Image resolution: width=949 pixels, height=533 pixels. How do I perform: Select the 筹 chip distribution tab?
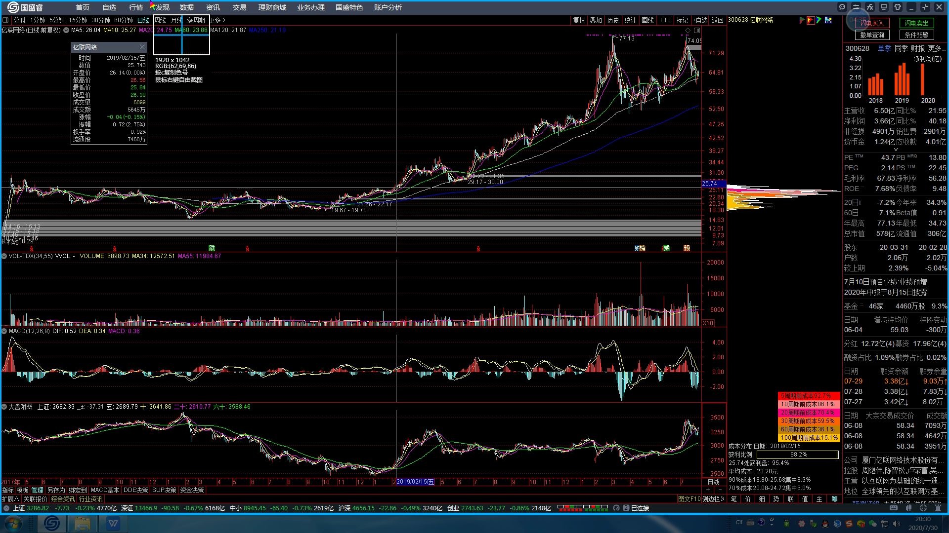click(834, 499)
